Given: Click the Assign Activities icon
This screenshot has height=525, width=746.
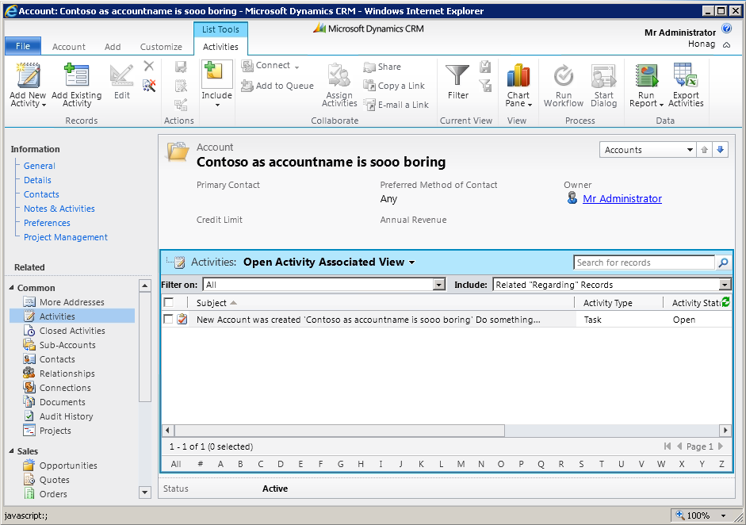Looking at the screenshot, I should pos(339,76).
